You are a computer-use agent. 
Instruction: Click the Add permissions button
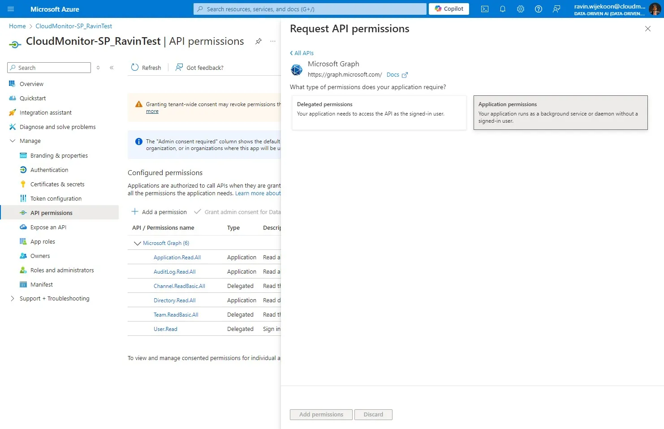[x=321, y=415]
